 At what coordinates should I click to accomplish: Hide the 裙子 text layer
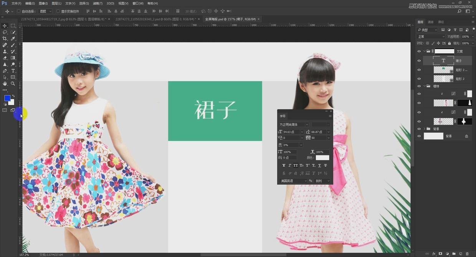click(x=419, y=61)
